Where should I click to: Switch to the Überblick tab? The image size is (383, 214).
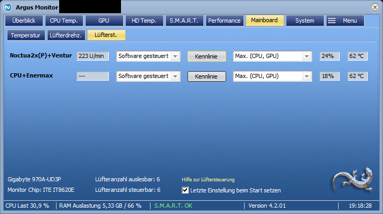coord(24,21)
